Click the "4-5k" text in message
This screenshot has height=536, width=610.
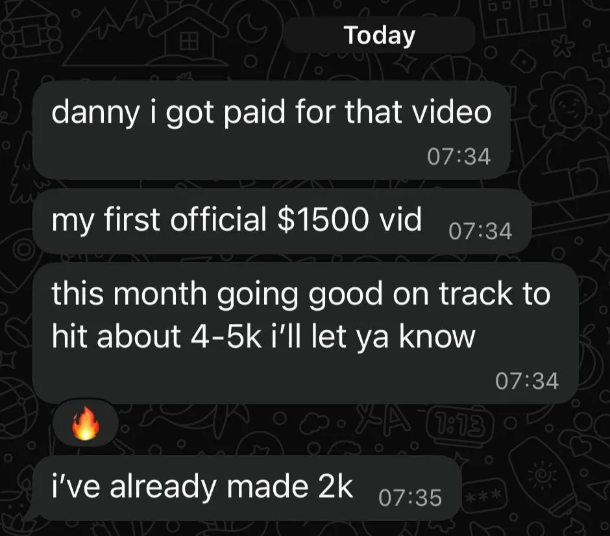point(226,337)
